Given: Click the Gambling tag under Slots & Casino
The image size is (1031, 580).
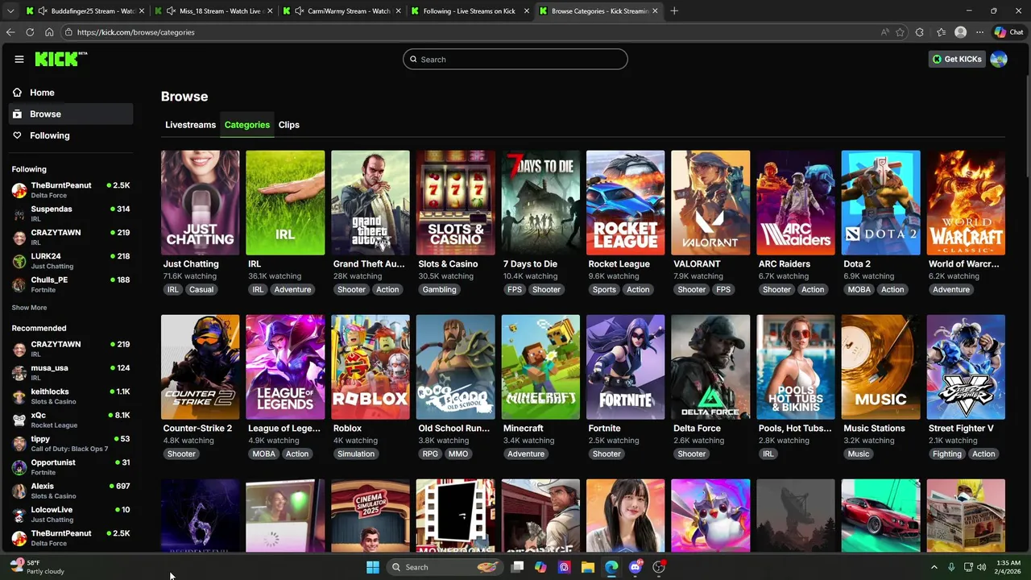Looking at the screenshot, I should tap(440, 290).
